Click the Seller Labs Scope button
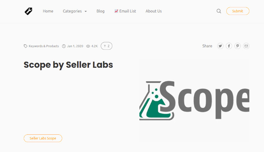 pos(43,138)
